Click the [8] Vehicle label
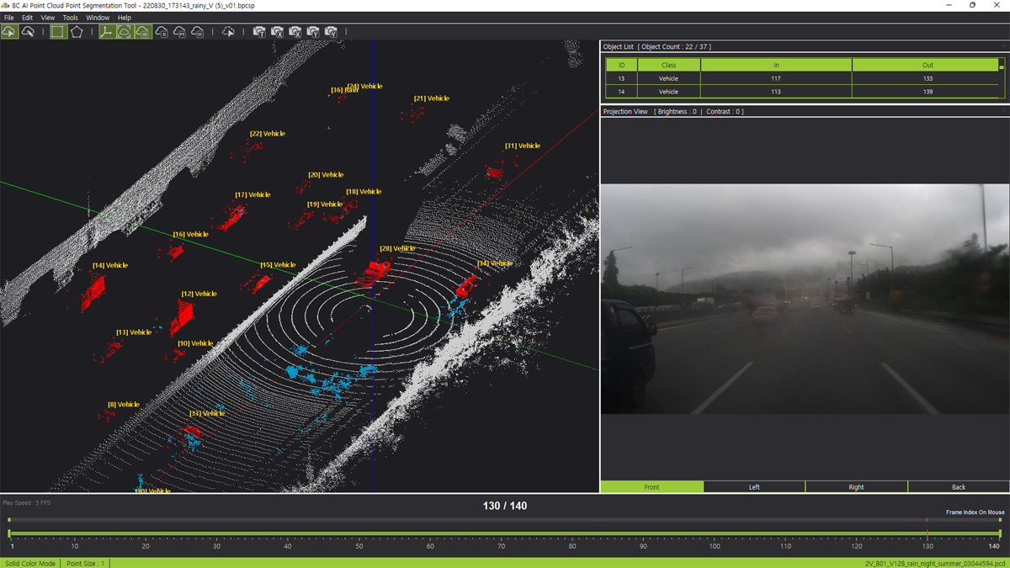 click(124, 405)
